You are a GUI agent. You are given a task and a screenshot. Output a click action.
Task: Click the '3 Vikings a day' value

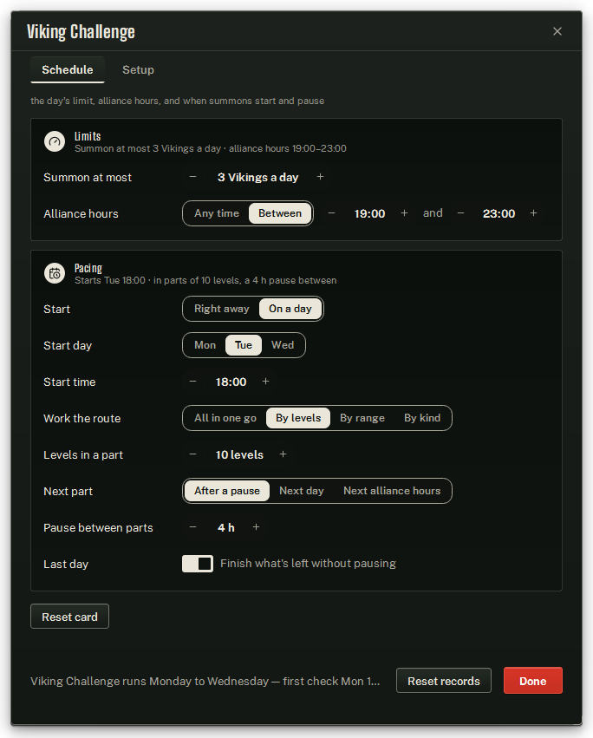(257, 178)
